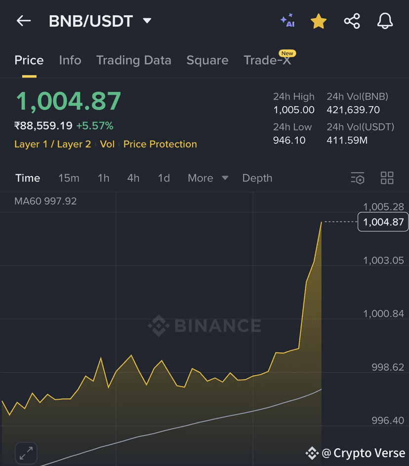Open chart indicator settings icon

click(x=358, y=178)
